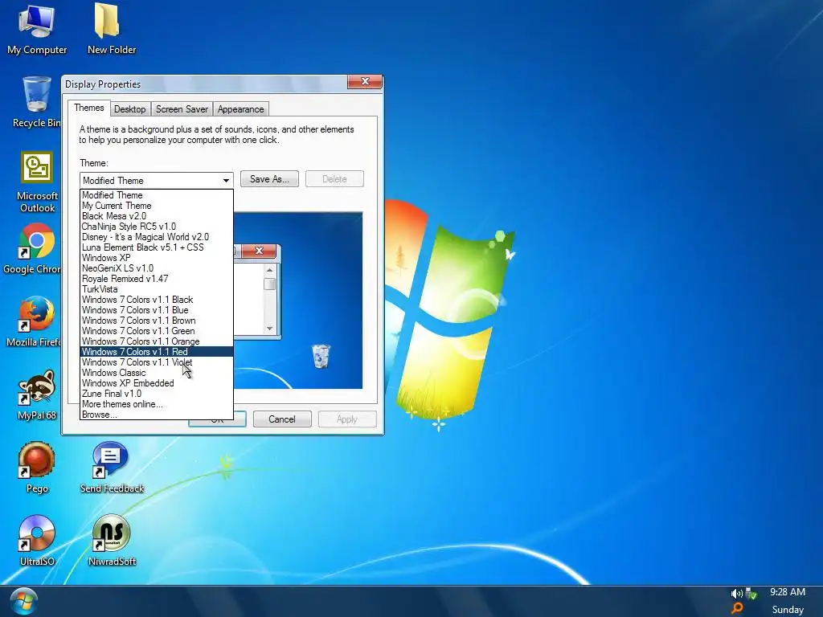Open the Pego desktop shortcut
This screenshot has height=617, width=823.
37,468
